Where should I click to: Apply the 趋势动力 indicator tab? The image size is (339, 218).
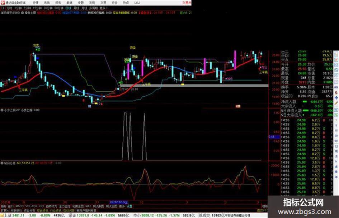pos(52,206)
